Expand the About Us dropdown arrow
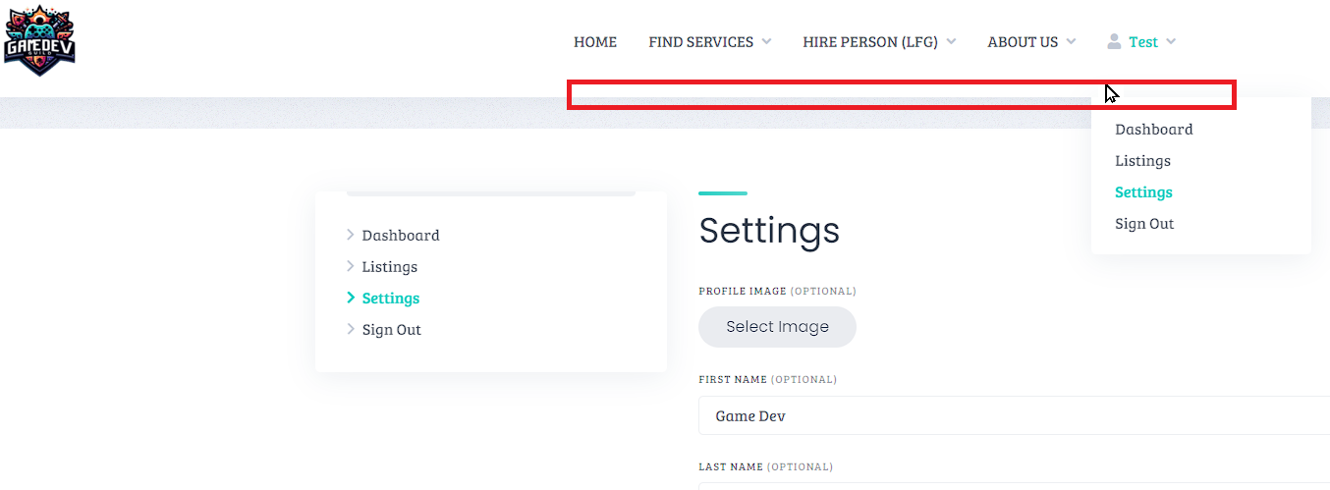The image size is (1330, 490). 1071,42
